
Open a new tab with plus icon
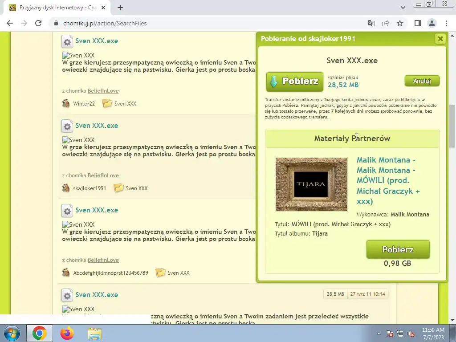click(x=120, y=8)
